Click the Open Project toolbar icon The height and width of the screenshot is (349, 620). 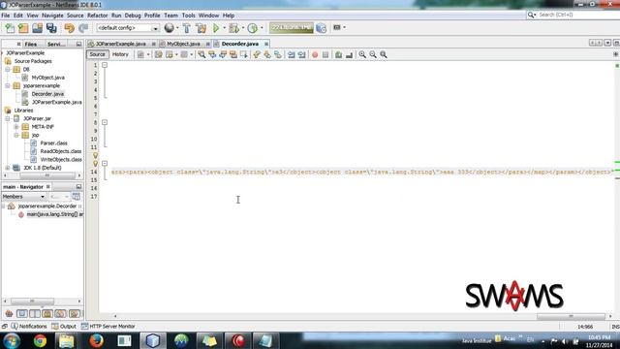pos(37,28)
